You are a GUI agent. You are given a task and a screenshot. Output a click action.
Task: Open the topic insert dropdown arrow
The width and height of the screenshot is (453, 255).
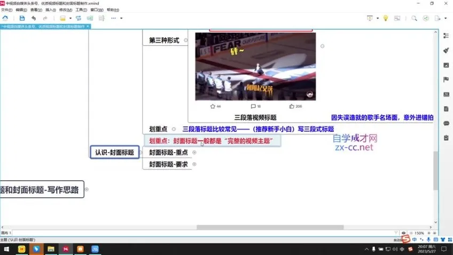(x=70, y=18)
